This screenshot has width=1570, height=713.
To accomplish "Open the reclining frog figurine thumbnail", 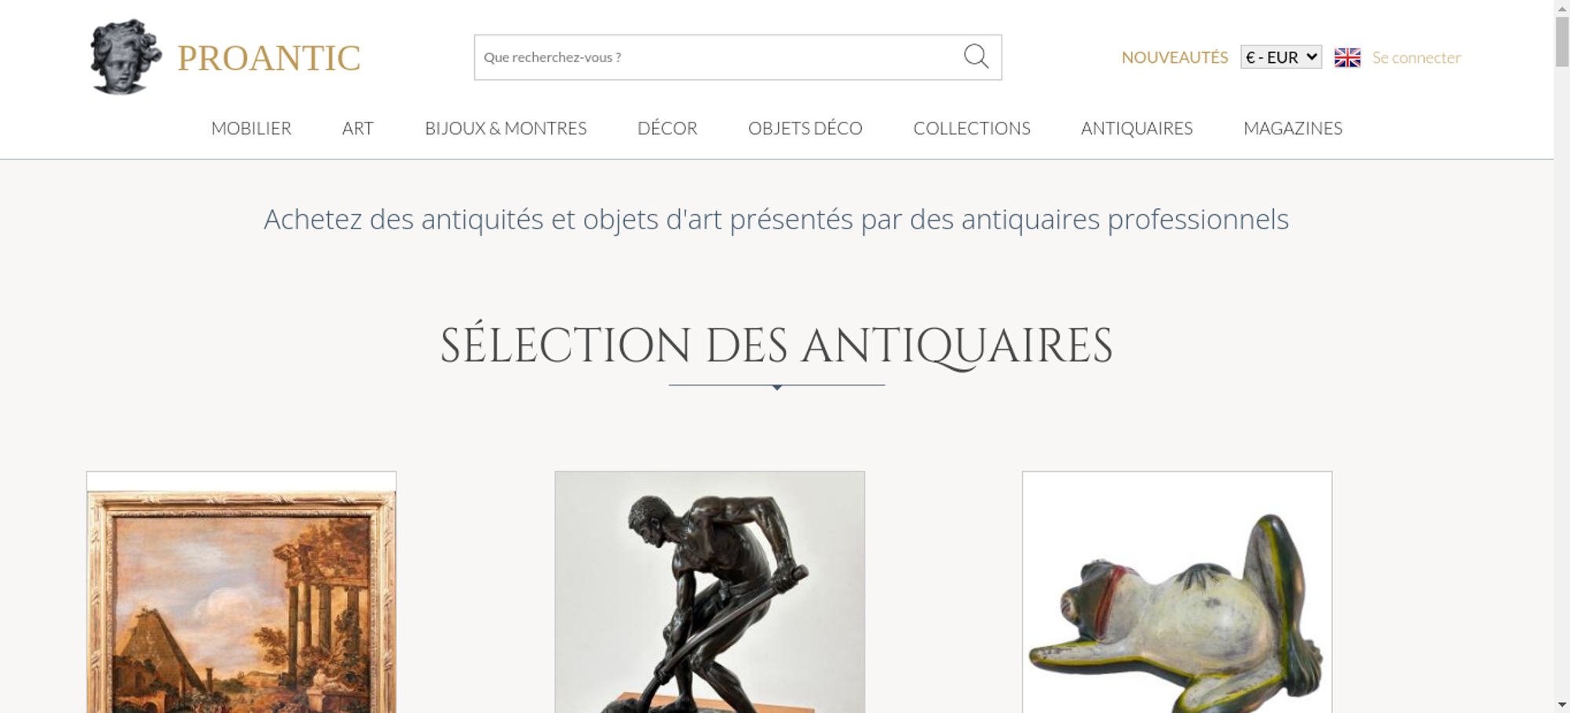I will [x=1177, y=592].
